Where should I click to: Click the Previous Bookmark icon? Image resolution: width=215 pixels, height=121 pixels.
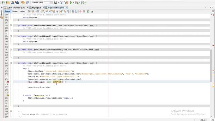click(x=61, y=11)
